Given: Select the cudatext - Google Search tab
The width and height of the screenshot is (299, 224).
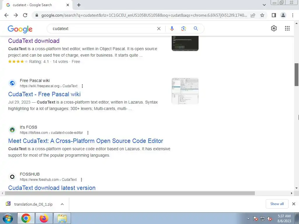Looking at the screenshot, I should coord(37,5).
